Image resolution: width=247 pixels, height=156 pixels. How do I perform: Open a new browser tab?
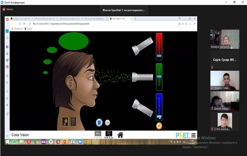[x=136, y=19]
